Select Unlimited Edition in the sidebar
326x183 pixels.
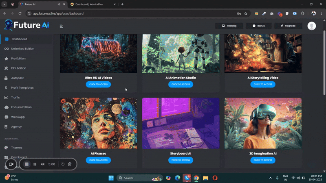pos(22,49)
